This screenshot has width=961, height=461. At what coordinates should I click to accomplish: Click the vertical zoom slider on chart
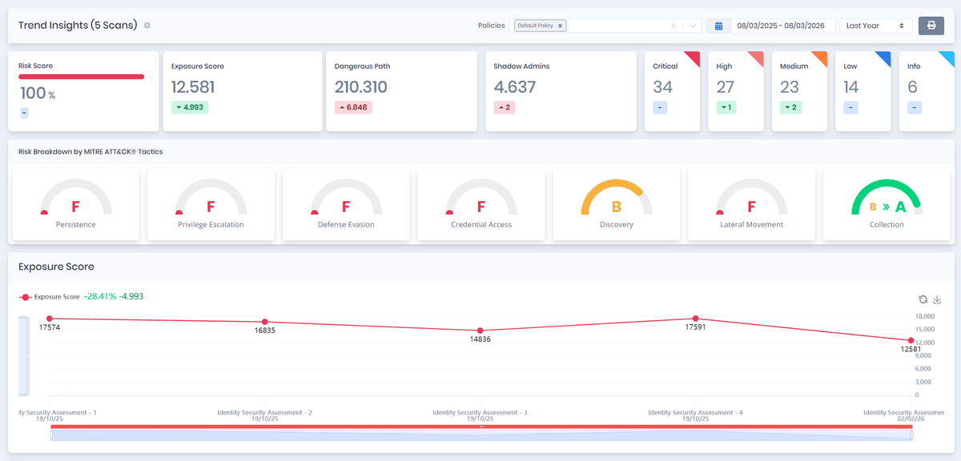23,355
